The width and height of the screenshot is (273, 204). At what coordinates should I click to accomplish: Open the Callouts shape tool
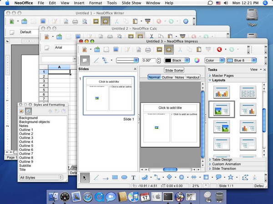(x=218, y=178)
